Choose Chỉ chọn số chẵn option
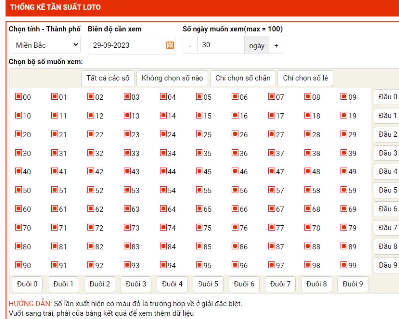399x319 pixels. 243,78
